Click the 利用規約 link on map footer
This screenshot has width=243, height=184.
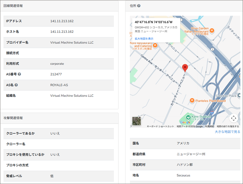pos(209,126)
